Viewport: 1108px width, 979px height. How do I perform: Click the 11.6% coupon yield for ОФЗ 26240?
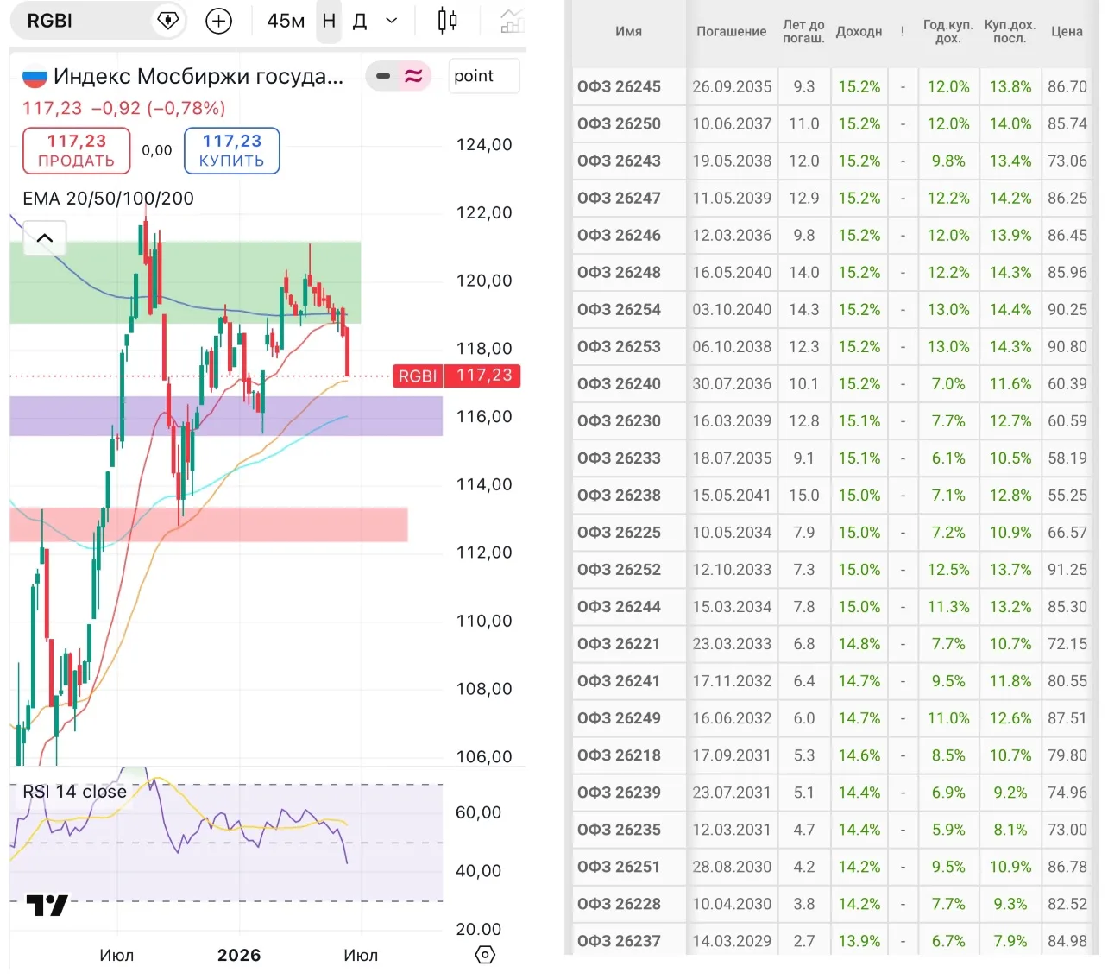click(x=1010, y=384)
